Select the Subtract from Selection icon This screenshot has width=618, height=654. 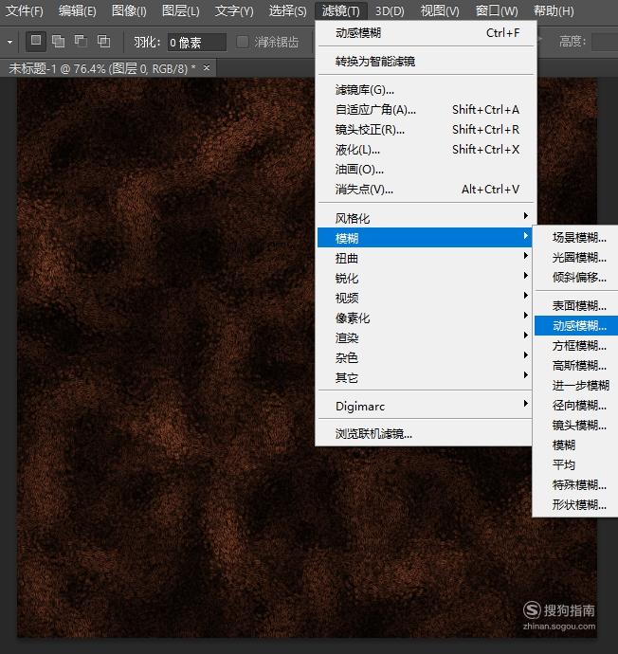click(81, 41)
